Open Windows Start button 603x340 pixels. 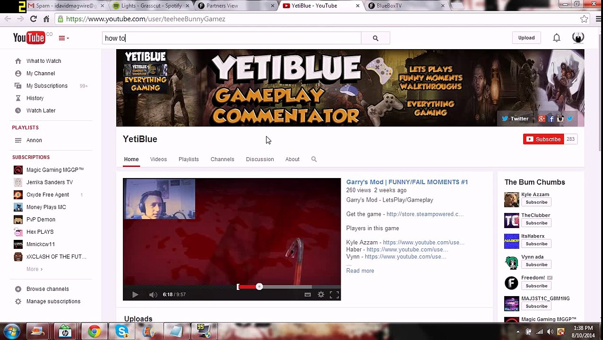pyautogui.click(x=11, y=331)
